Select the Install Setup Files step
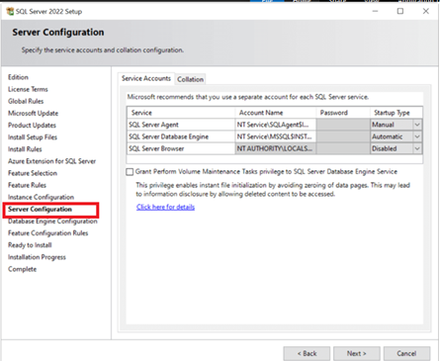 (33, 137)
